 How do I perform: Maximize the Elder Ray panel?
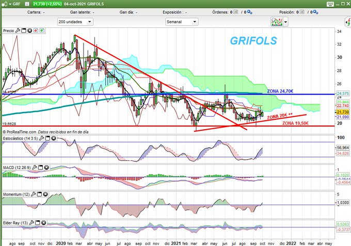[x=38, y=223]
